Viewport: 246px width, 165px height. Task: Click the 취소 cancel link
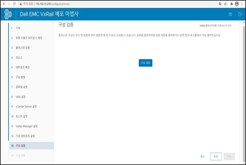tap(202, 156)
